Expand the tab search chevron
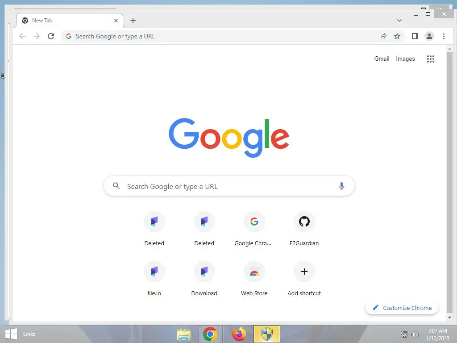 coord(399,21)
